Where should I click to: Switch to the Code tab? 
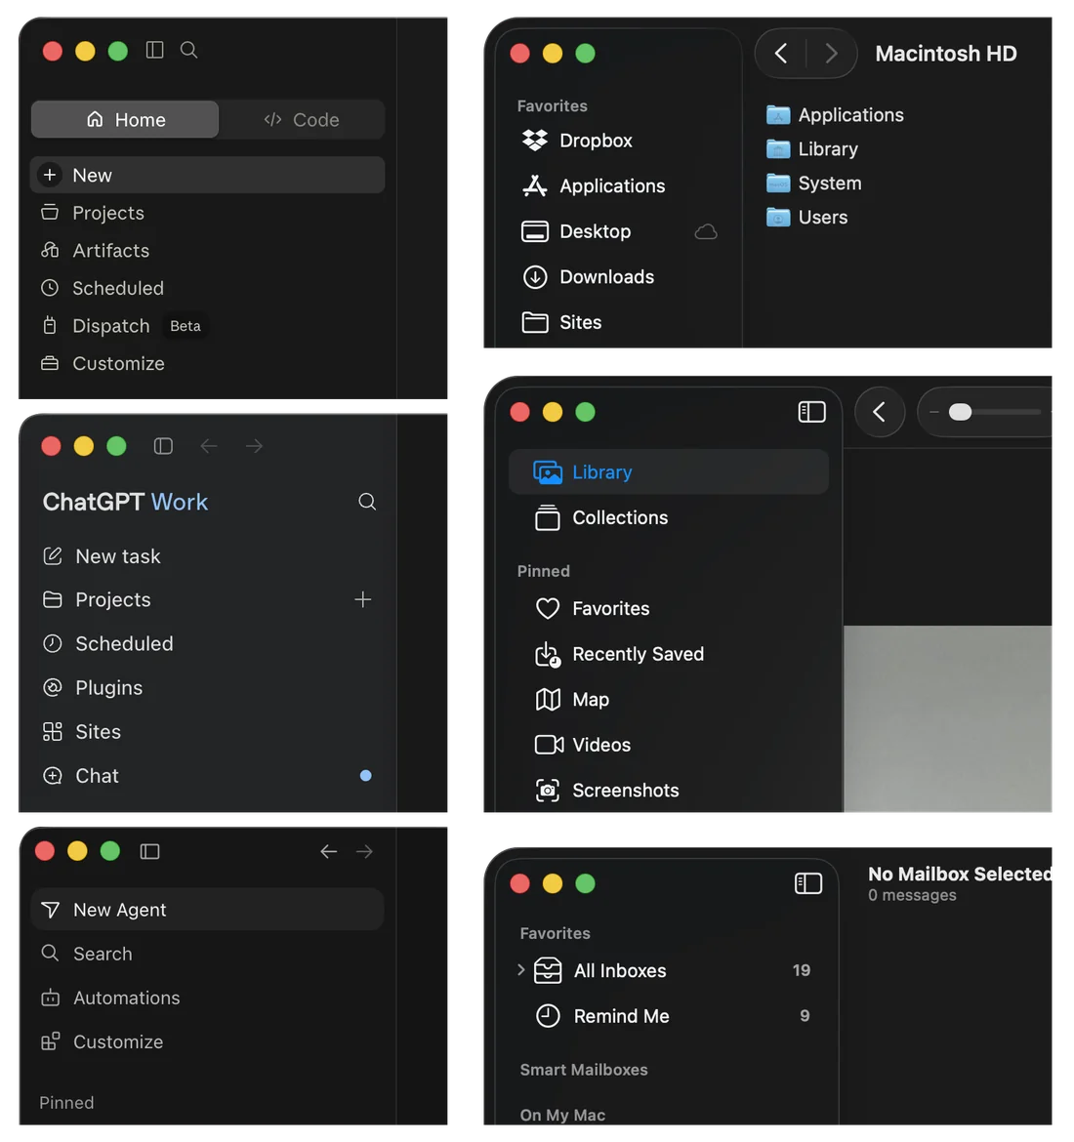(302, 119)
